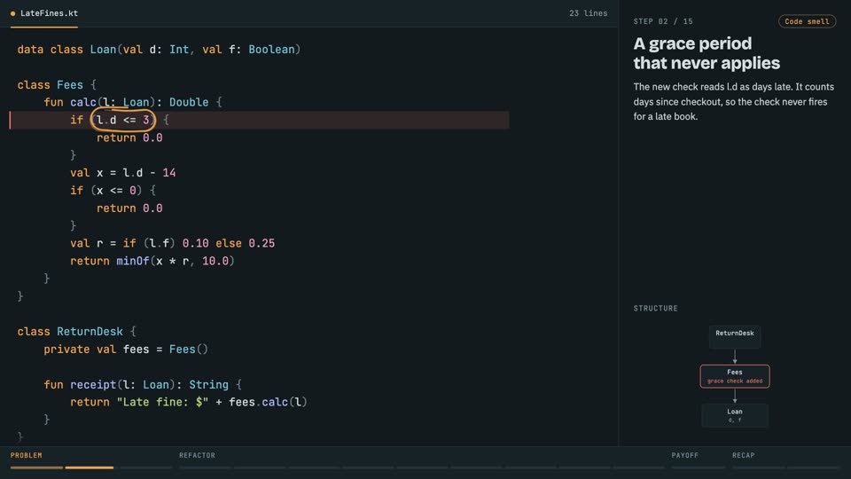Click the 'STEP 02 / 15' label

click(663, 21)
